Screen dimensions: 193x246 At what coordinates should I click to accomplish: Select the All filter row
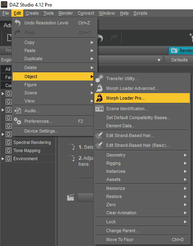coord(6,69)
